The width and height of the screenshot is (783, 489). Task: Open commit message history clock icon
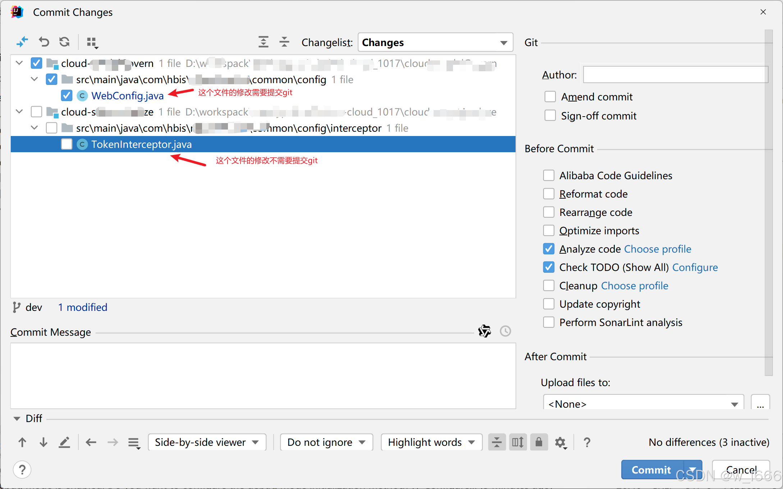(505, 331)
